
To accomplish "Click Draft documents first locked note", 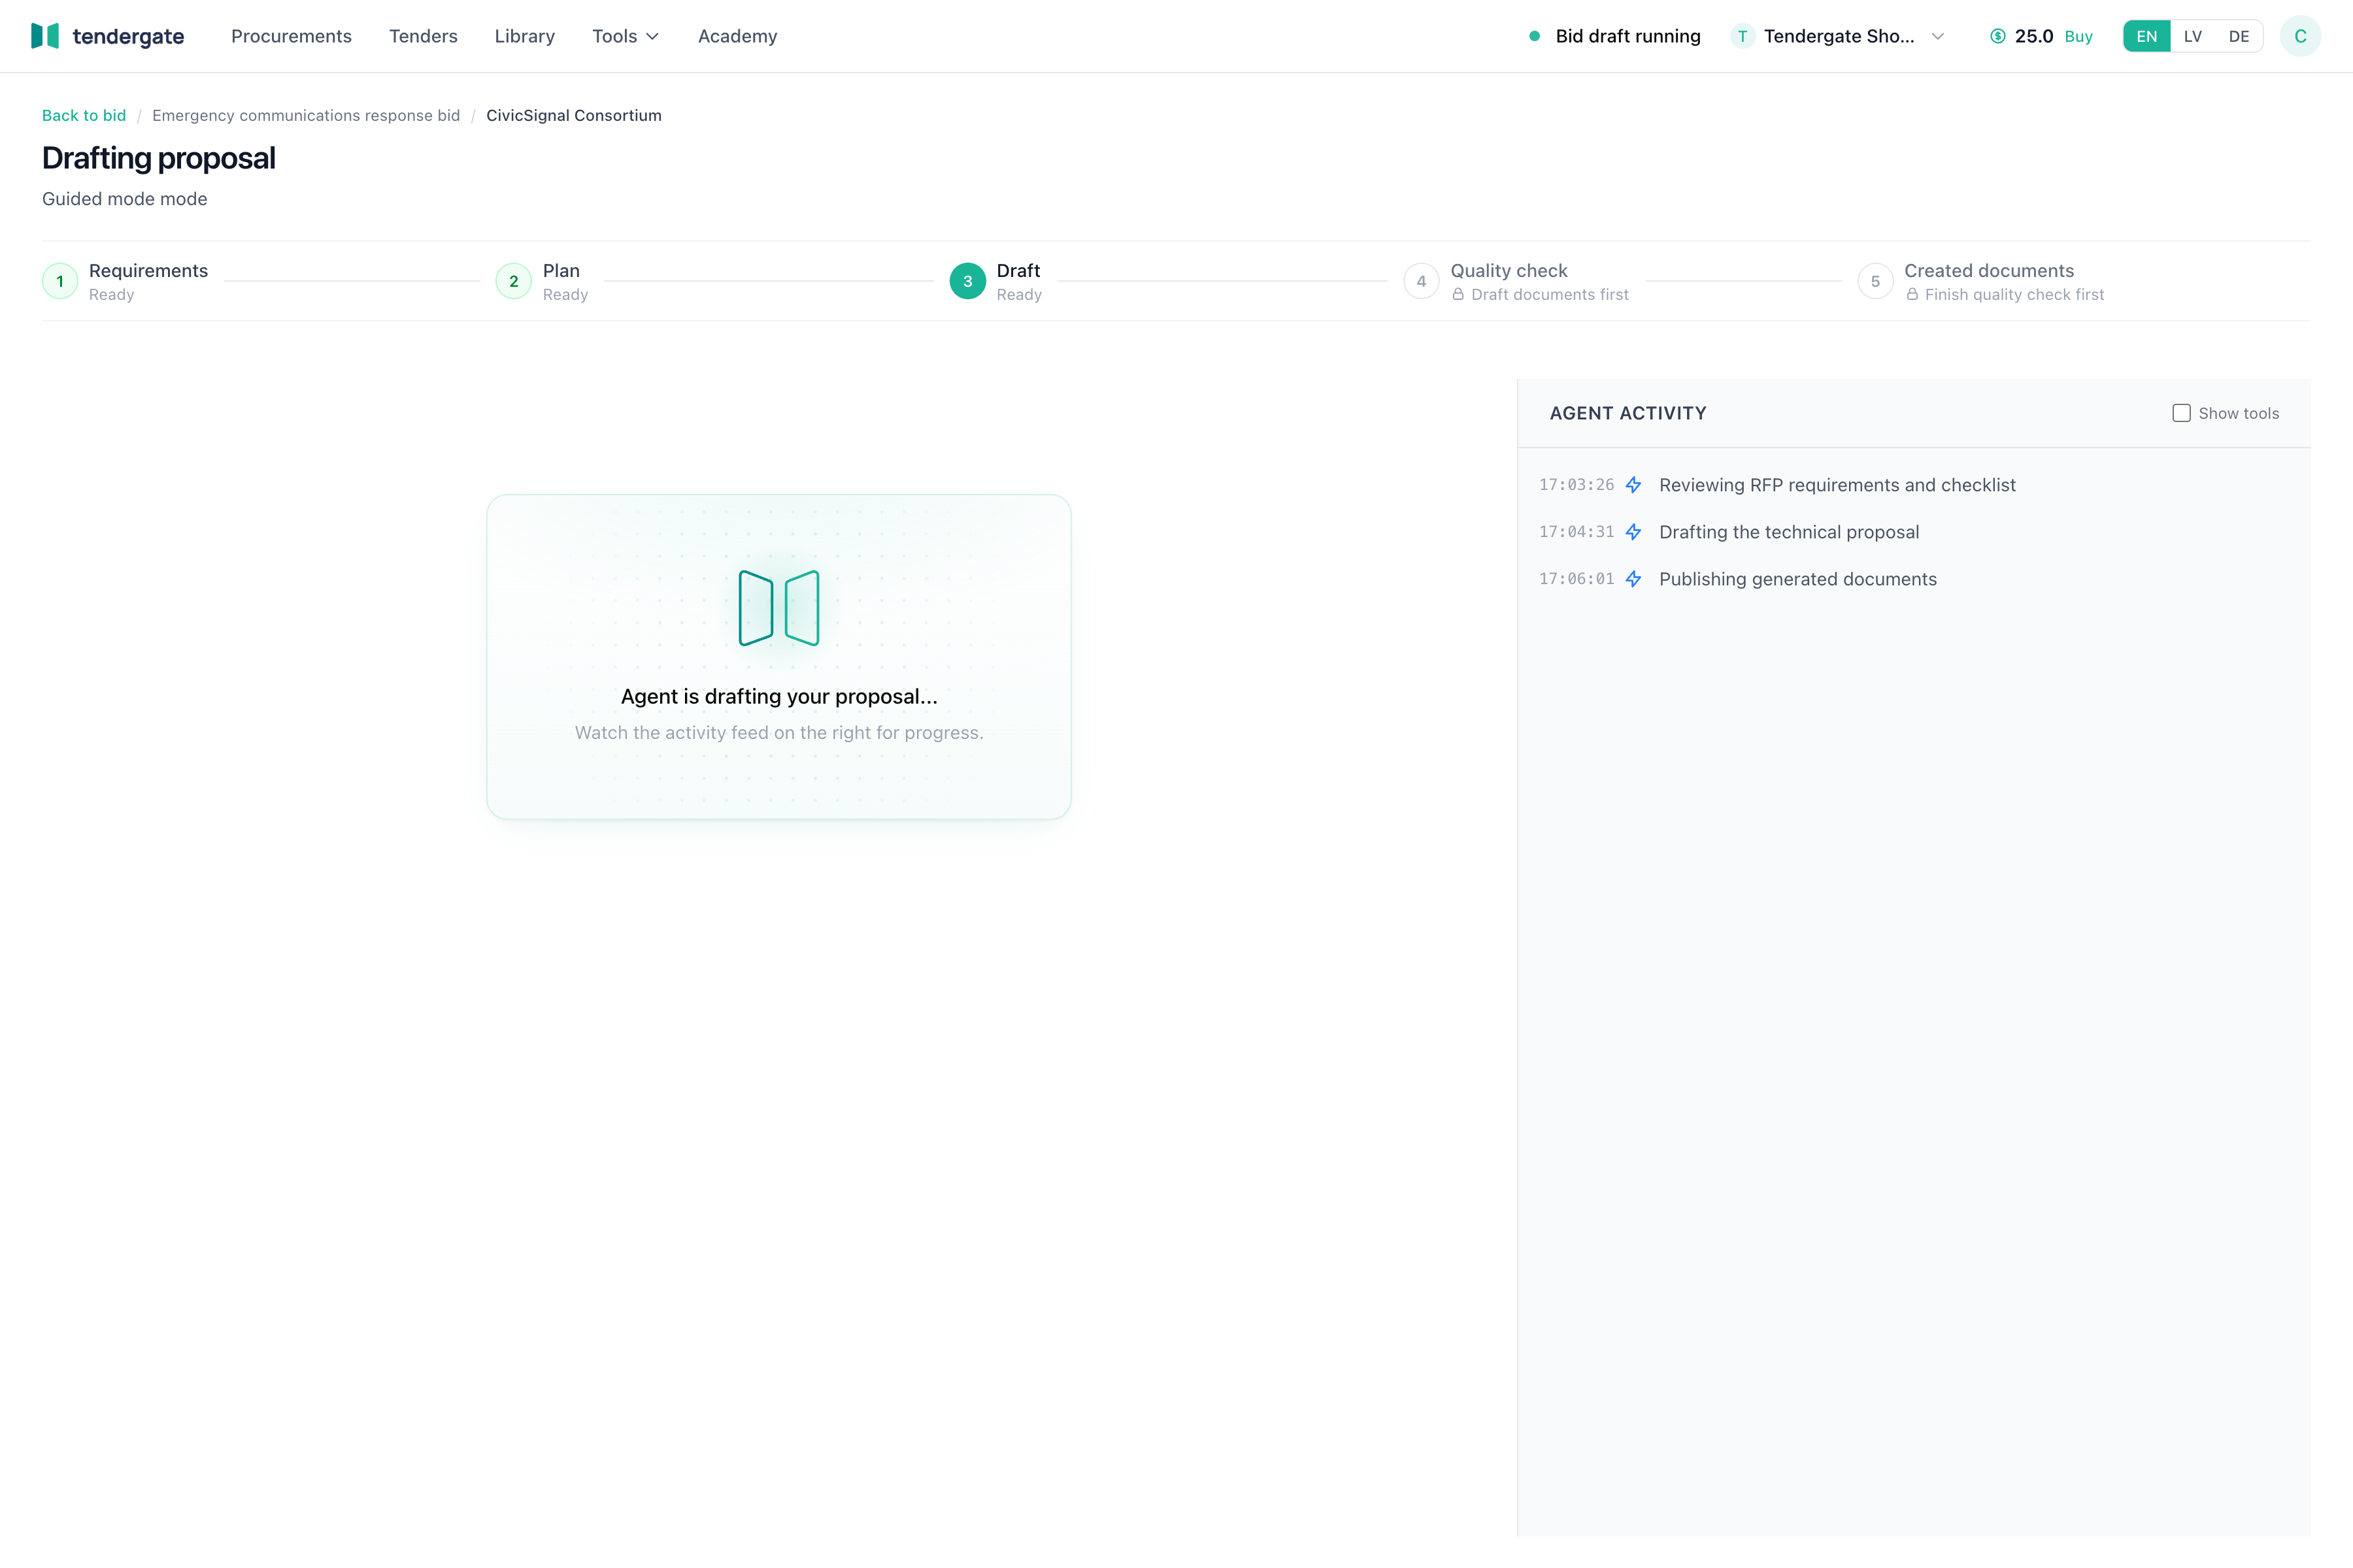I will (x=1550, y=294).
